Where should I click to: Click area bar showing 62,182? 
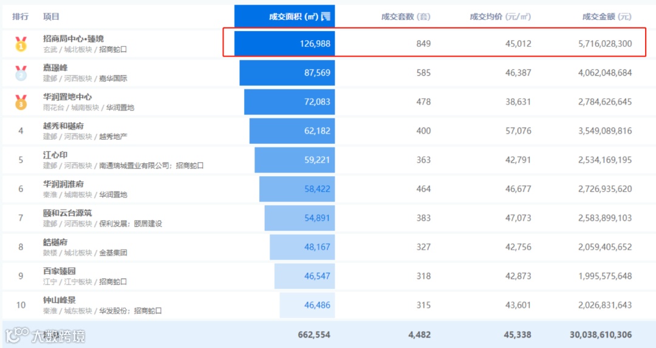[292, 131]
